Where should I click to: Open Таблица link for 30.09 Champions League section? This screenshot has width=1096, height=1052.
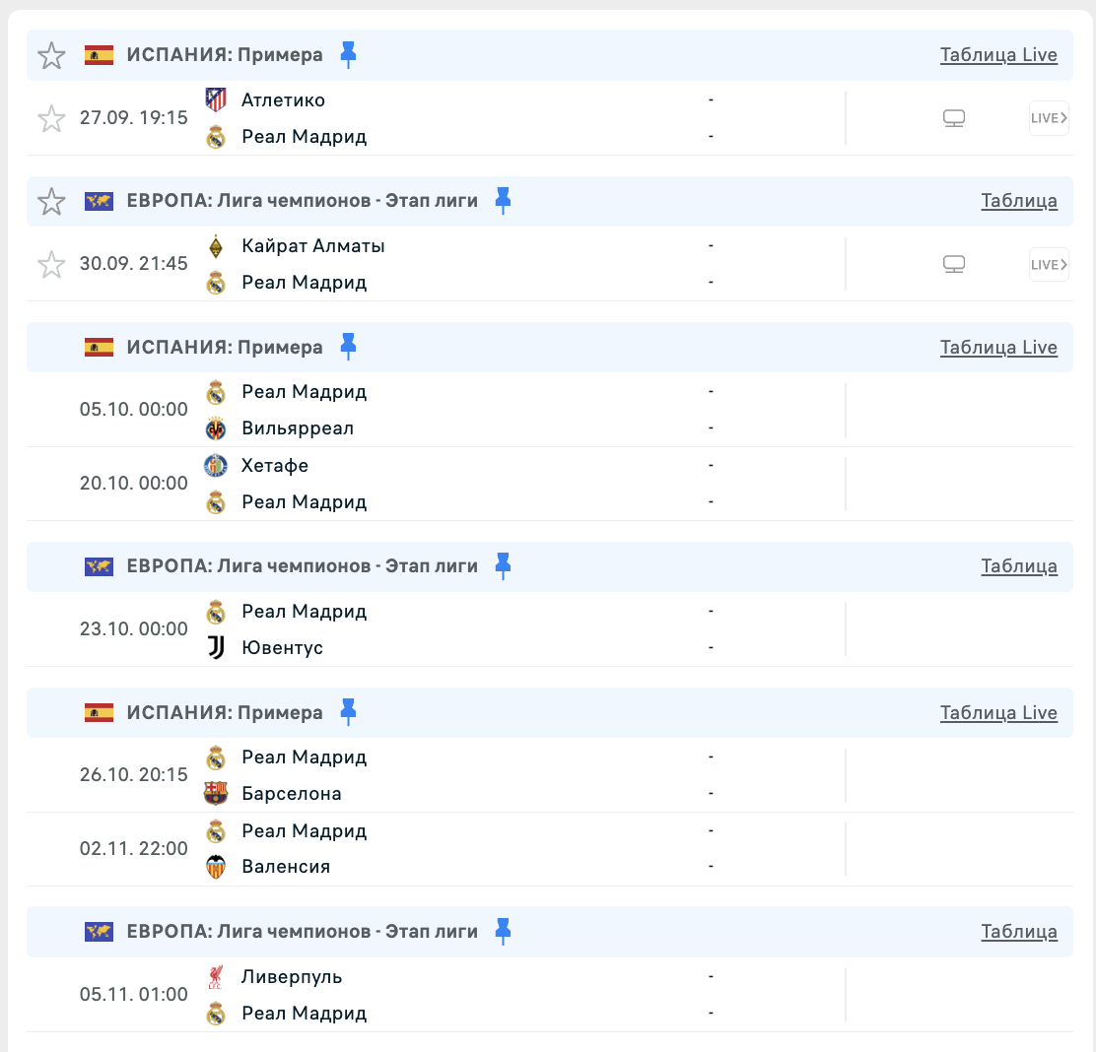(1019, 201)
